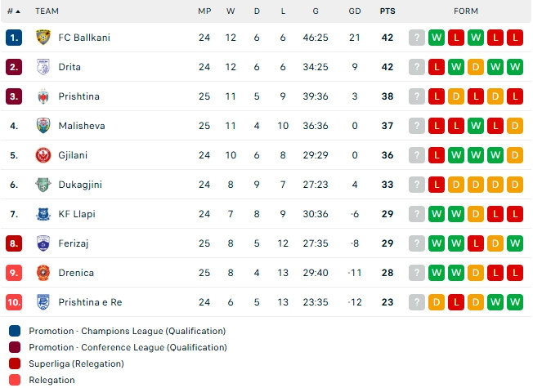Click the blue Champions League legend swatch
The width and height of the screenshot is (533, 388).
16,331
